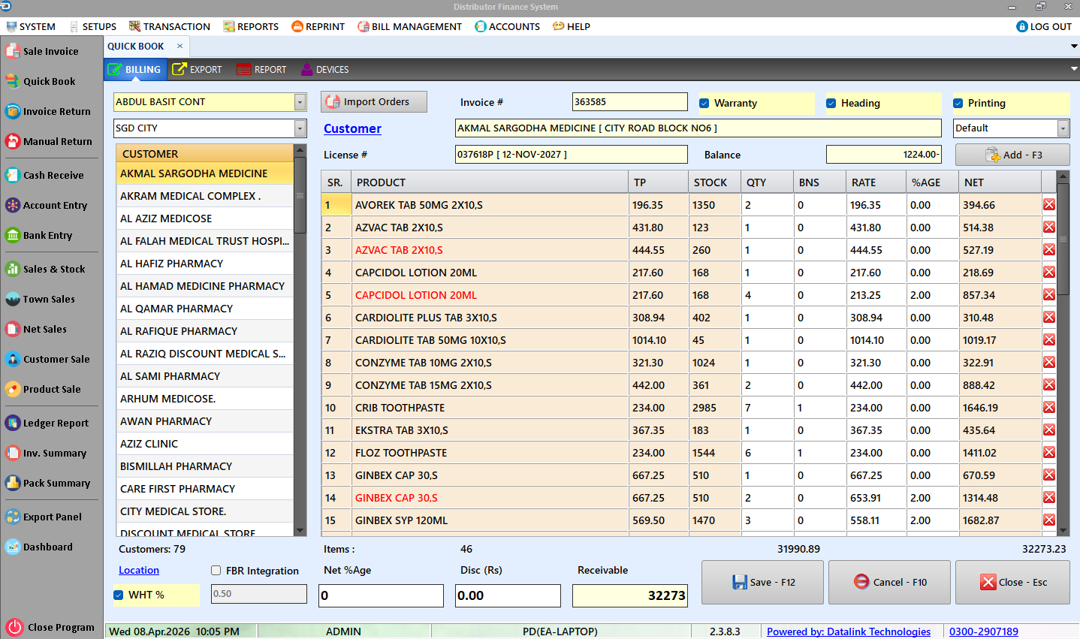Click LOG OUT

click(x=1044, y=26)
